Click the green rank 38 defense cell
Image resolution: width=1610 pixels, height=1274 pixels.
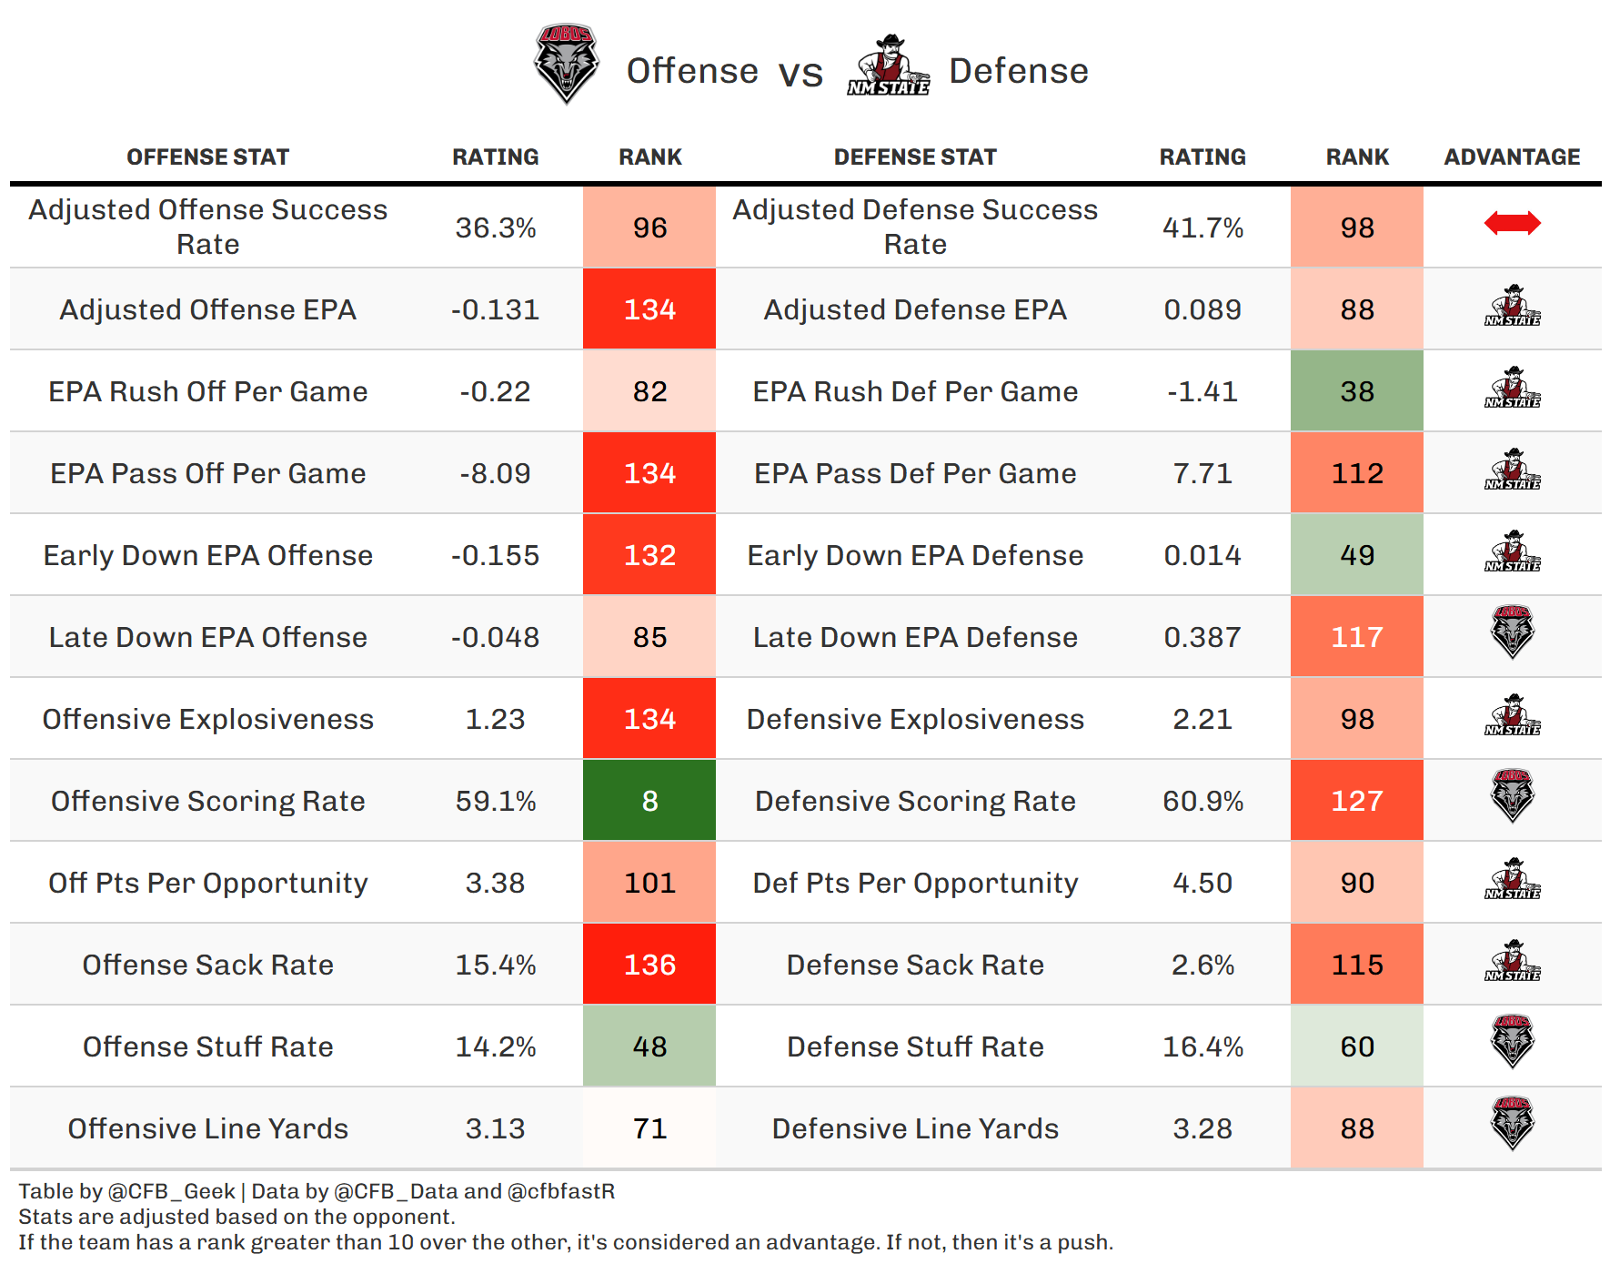(1357, 391)
